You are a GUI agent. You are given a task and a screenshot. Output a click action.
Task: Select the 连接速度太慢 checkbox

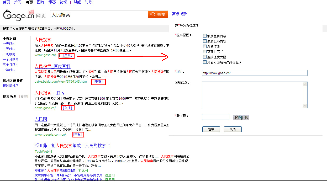point(205,57)
